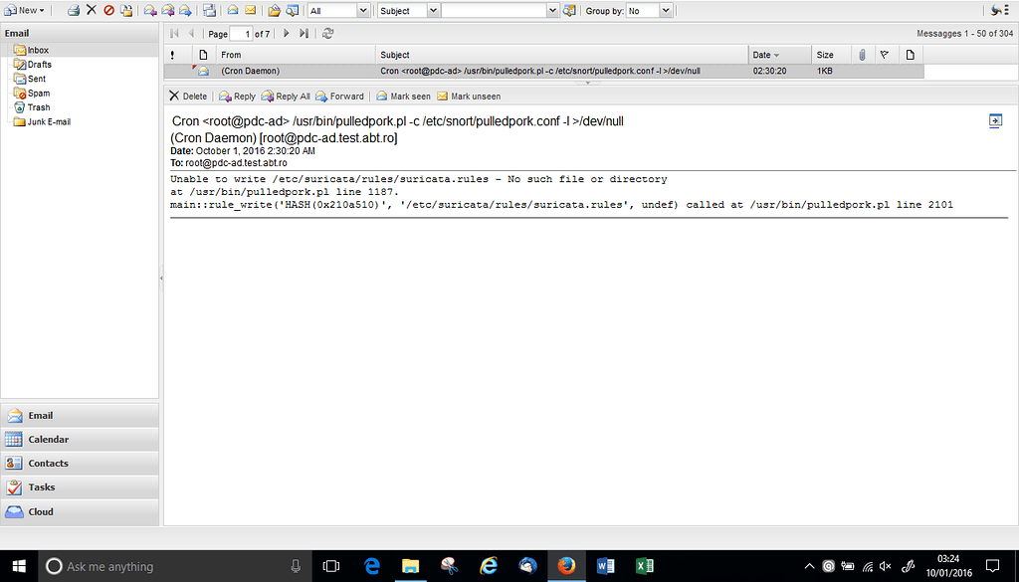Click the open folder icon in the top toolbar
The height and width of the screenshot is (582, 1019).
pos(274,10)
